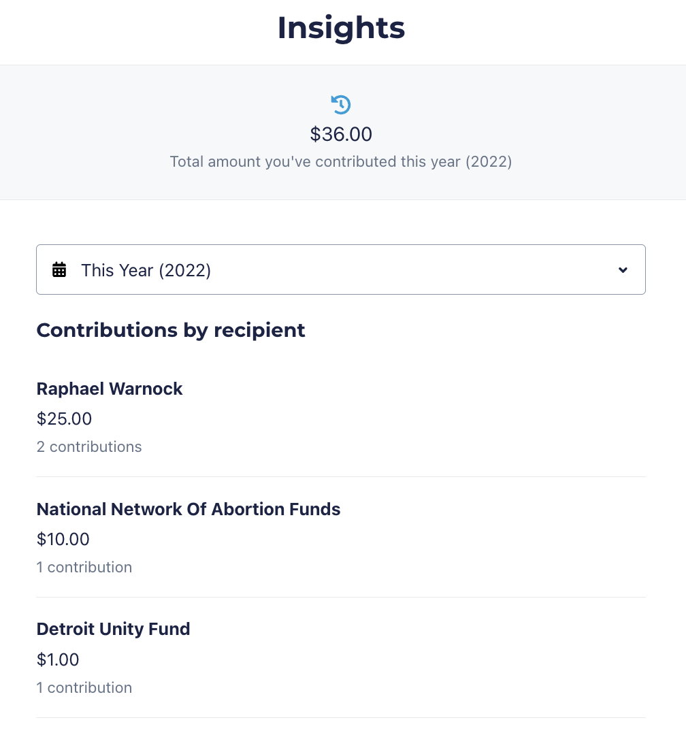Click the blue history clock icon
The width and height of the screenshot is (686, 735).
[341, 105]
